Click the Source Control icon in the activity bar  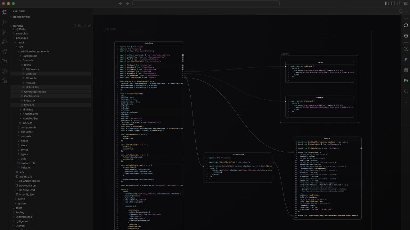tap(4, 32)
